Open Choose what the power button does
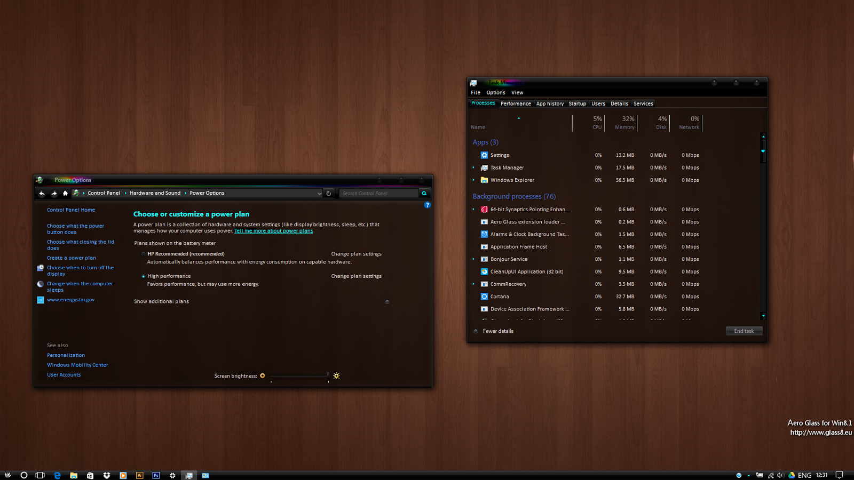 (x=75, y=229)
